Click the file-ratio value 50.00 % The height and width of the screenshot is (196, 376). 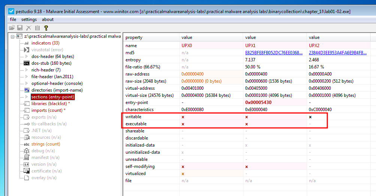(x=253, y=67)
